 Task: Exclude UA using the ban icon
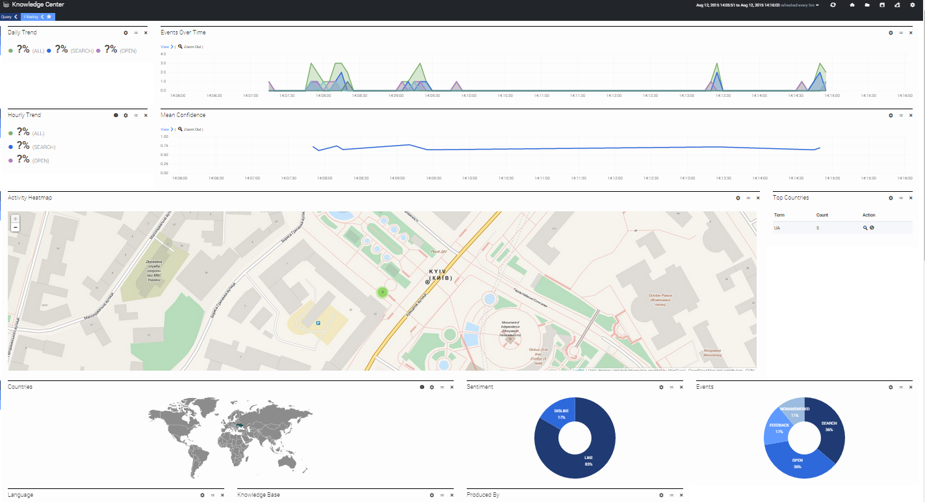click(x=872, y=228)
